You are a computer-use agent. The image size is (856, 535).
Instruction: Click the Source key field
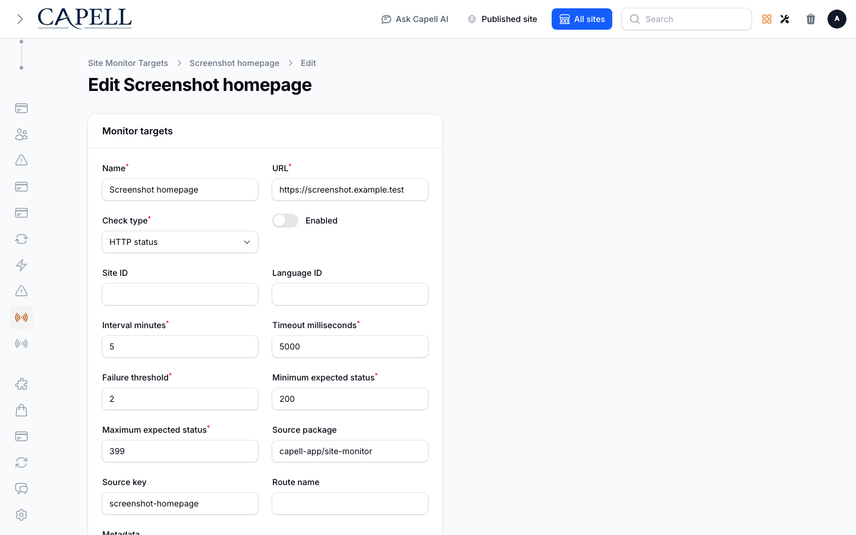coord(180,503)
